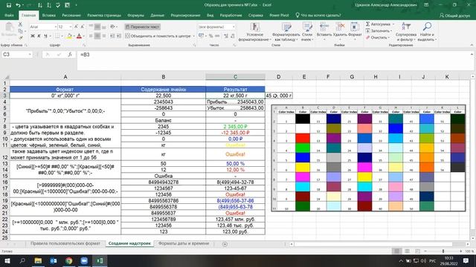The width and height of the screenshot is (476, 267).
Task: Click the red Font Color letter A
Action: (x=80, y=36)
